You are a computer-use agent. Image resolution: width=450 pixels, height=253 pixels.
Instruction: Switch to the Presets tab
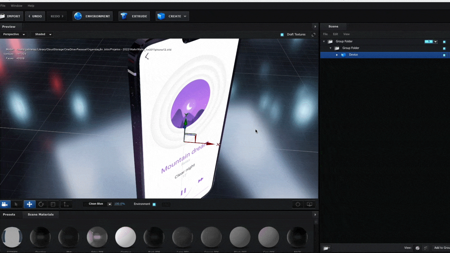[9, 215]
